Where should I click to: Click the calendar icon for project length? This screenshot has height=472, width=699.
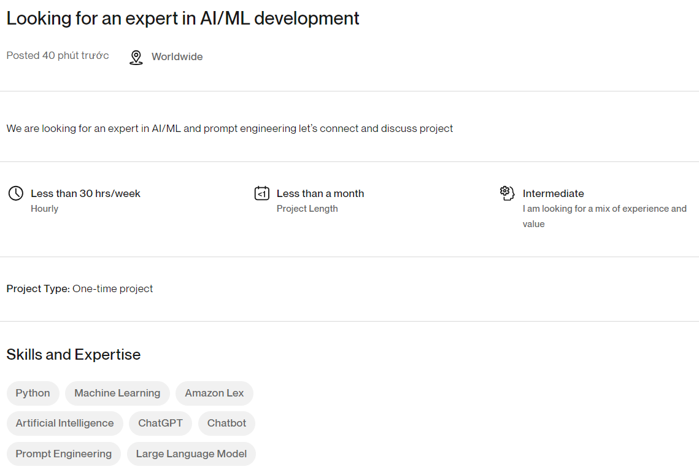coord(262,193)
